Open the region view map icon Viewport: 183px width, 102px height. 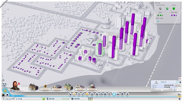coord(5,84)
